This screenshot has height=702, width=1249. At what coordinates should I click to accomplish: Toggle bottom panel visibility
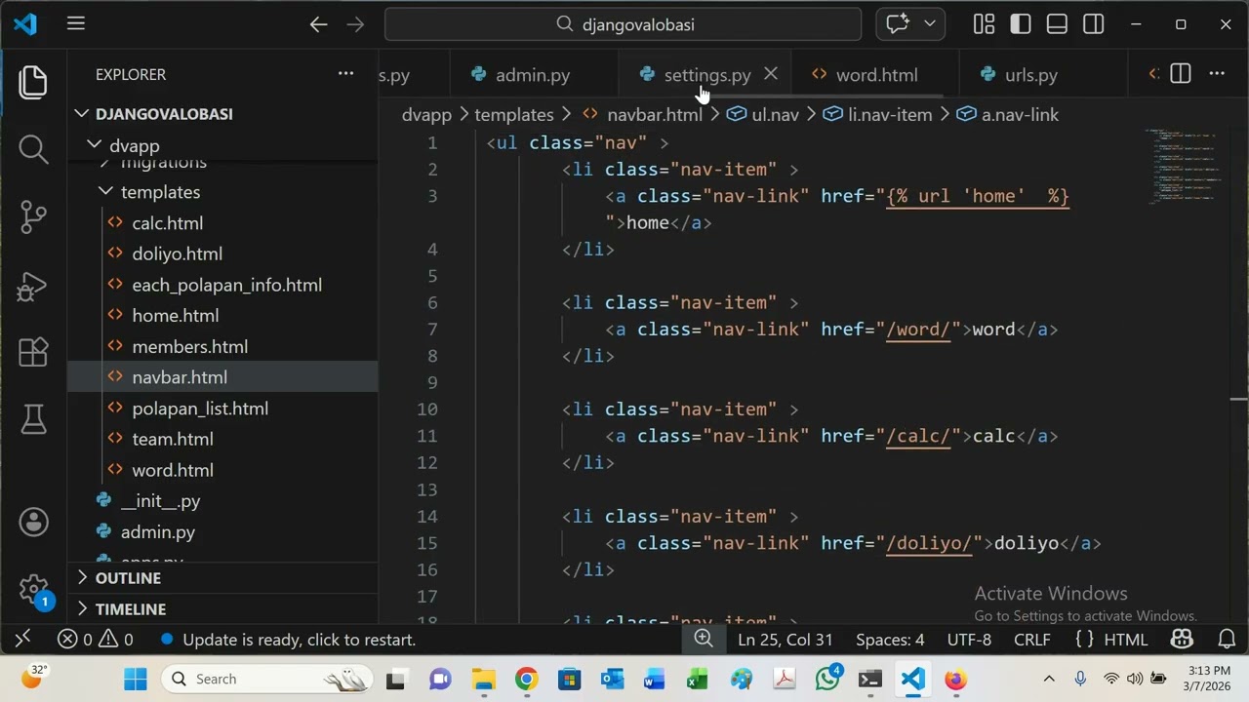1057,24
